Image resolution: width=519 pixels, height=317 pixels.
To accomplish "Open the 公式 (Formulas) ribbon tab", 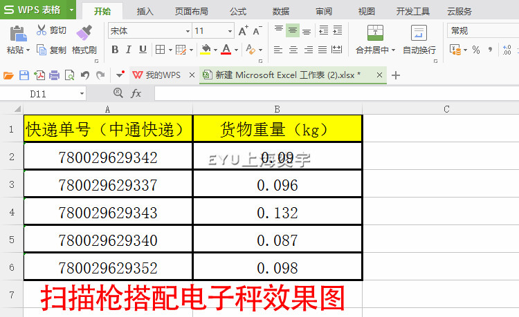I will click(238, 11).
